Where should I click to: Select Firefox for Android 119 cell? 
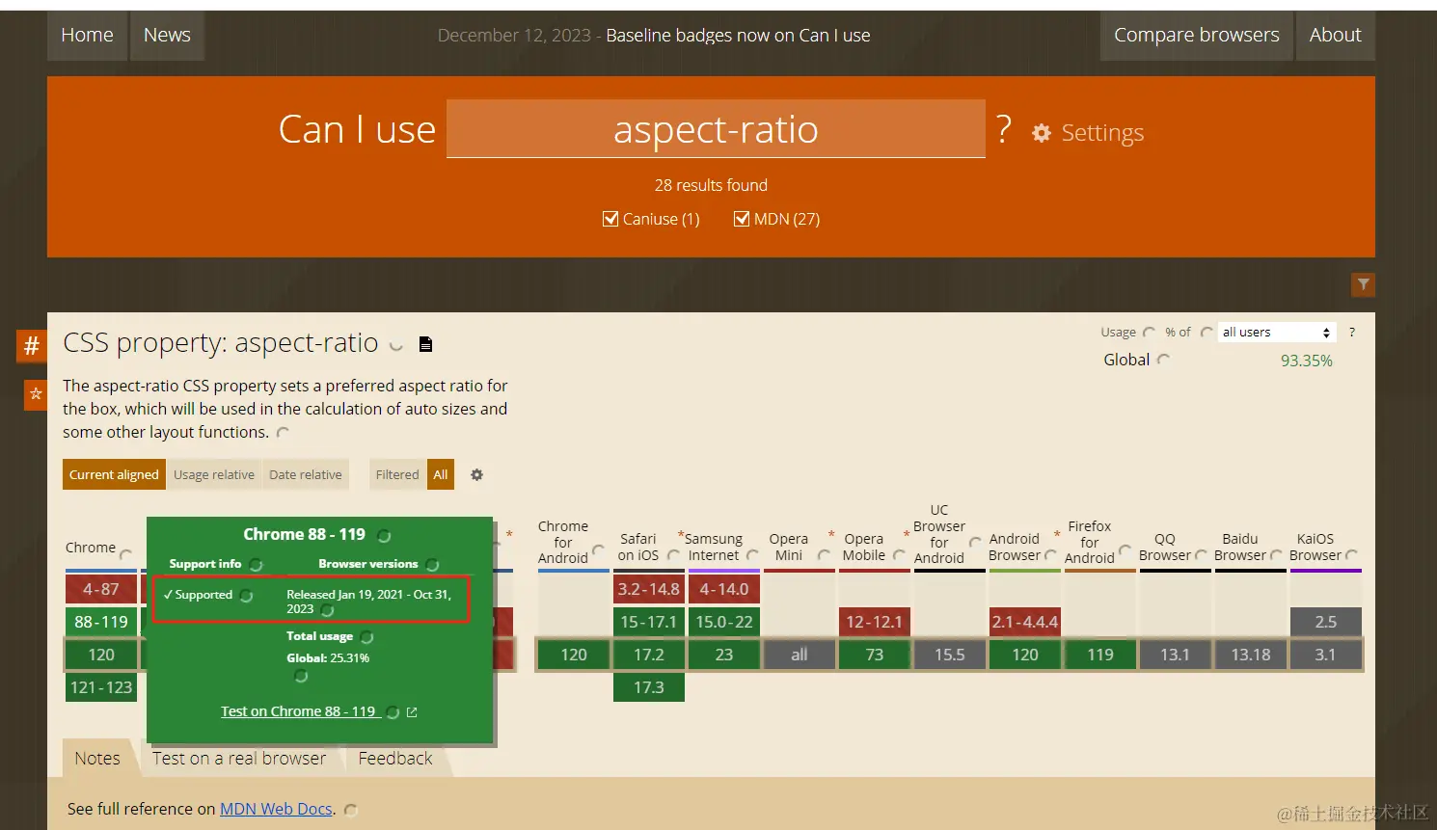[x=1100, y=655]
